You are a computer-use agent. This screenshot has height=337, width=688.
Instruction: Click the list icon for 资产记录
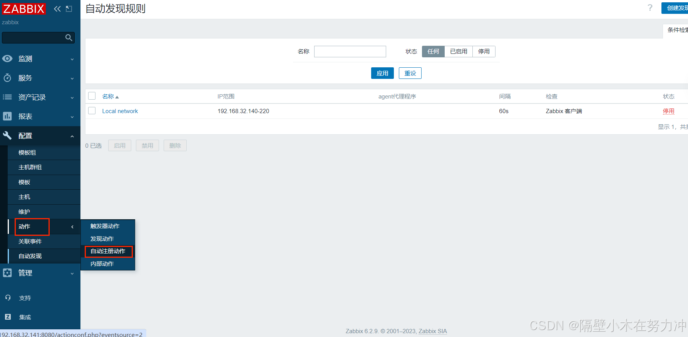point(7,97)
